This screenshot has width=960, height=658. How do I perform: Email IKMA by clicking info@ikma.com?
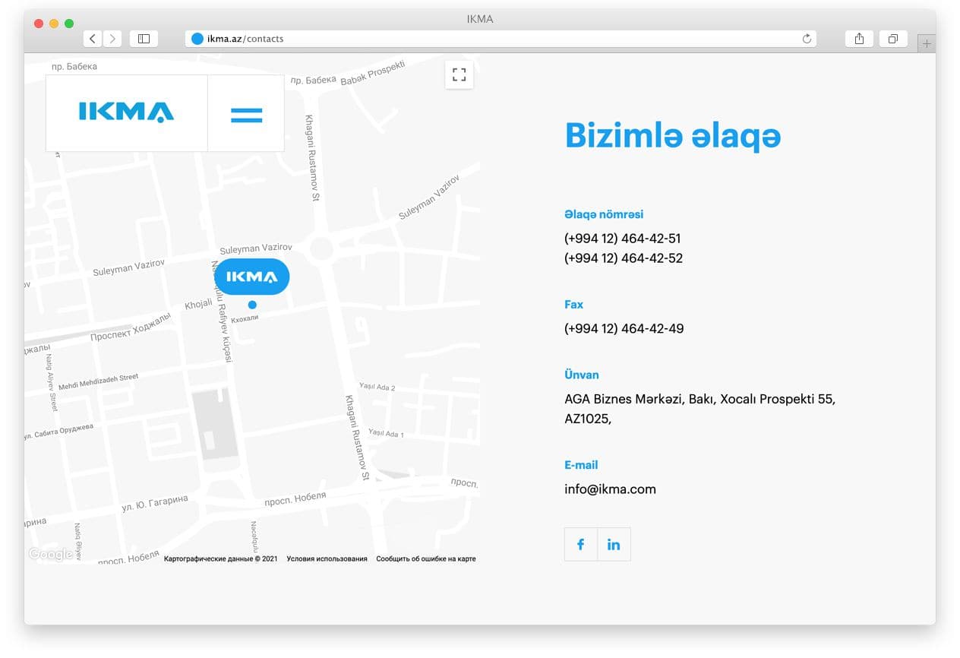tap(610, 489)
